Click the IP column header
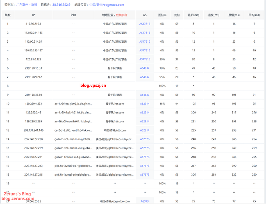Screen dimensions: 266x205 click(x=34, y=15)
